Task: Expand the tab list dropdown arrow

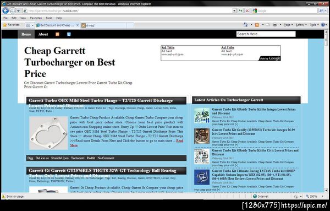Action: tap(32, 25)
